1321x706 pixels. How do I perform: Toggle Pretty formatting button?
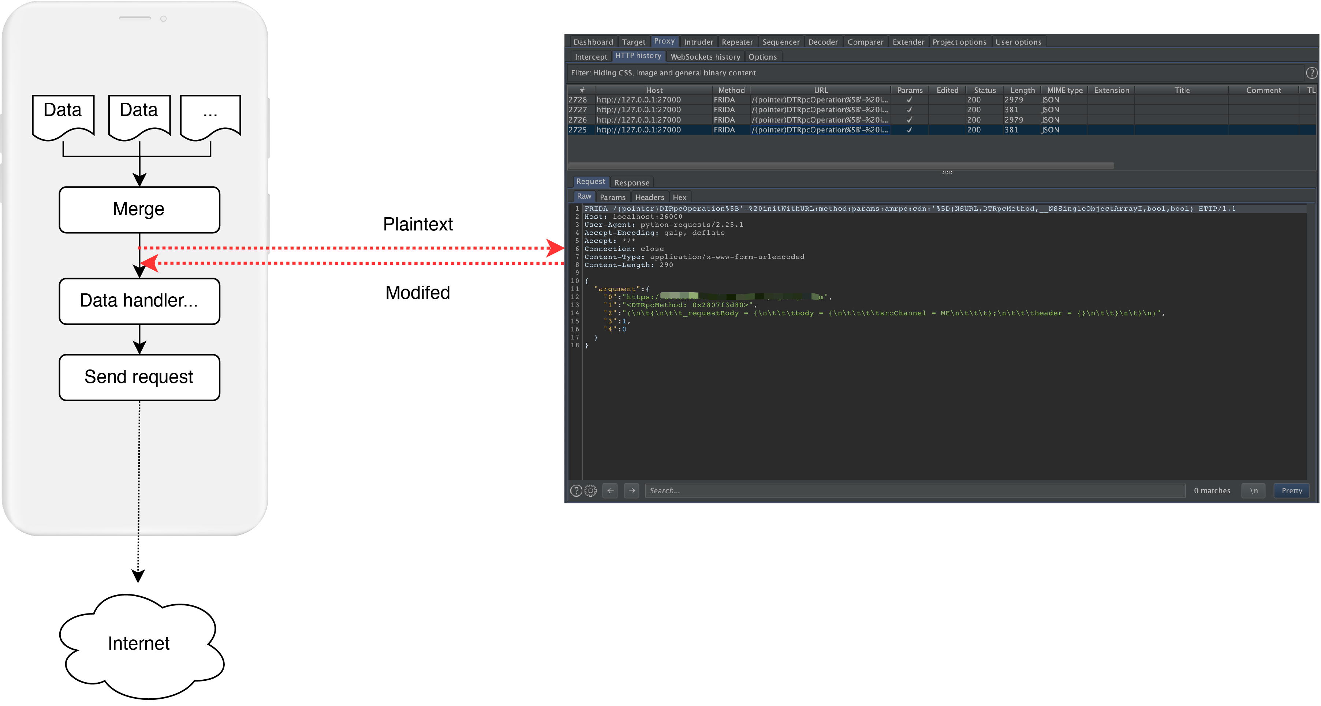(1291, 490)
